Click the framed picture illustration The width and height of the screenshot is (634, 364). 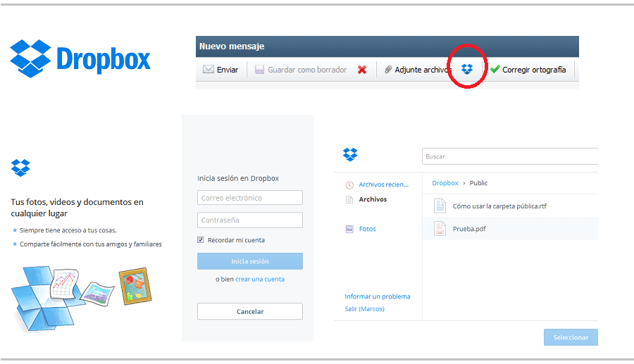tap(135, 286)
